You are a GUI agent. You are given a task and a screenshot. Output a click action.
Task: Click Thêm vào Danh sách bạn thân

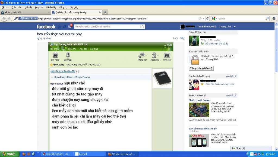219,84
